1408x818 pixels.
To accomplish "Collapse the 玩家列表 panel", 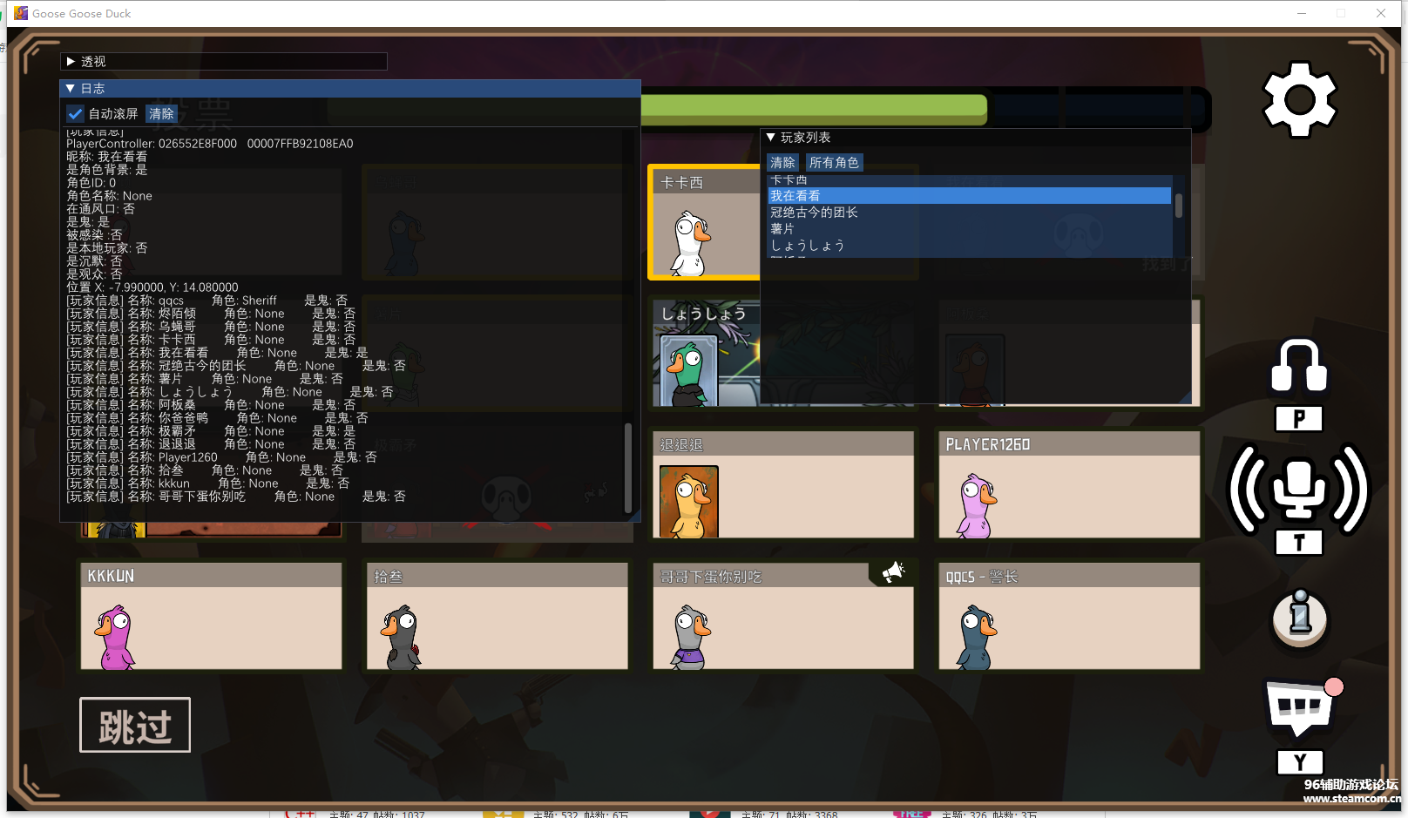I will point(770,137).
